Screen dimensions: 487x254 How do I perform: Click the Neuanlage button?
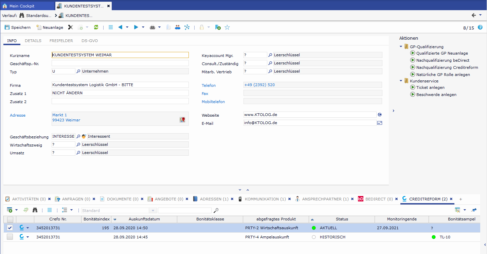pyautogui.click(x=50, y=27)
